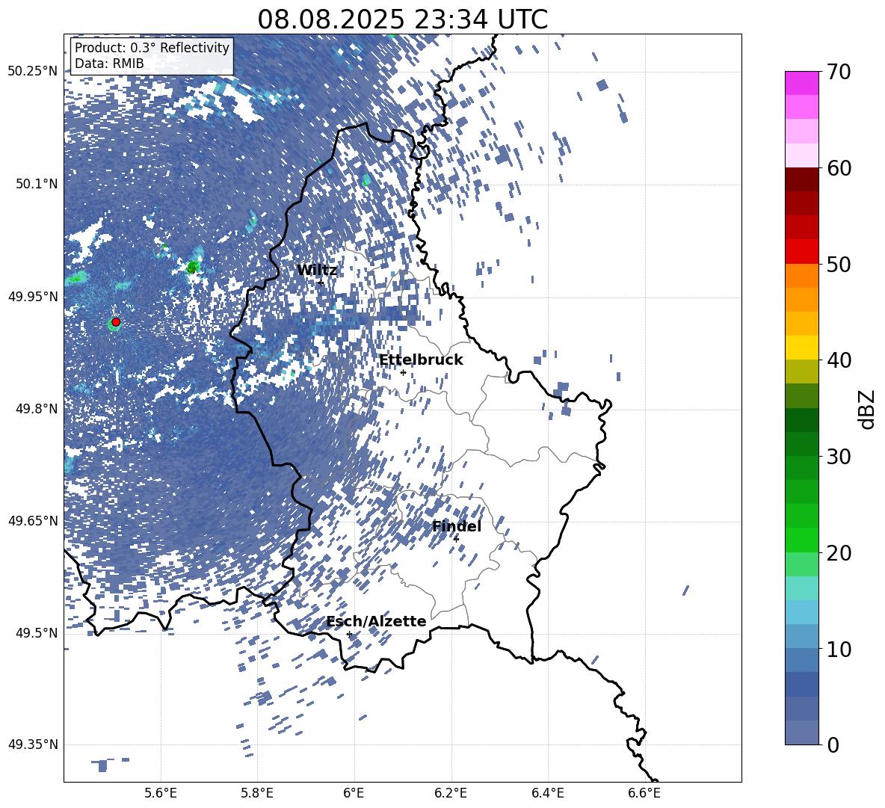Click the 5.6°E longitude label
The image size is (885, 808).
tap(161, 793)
